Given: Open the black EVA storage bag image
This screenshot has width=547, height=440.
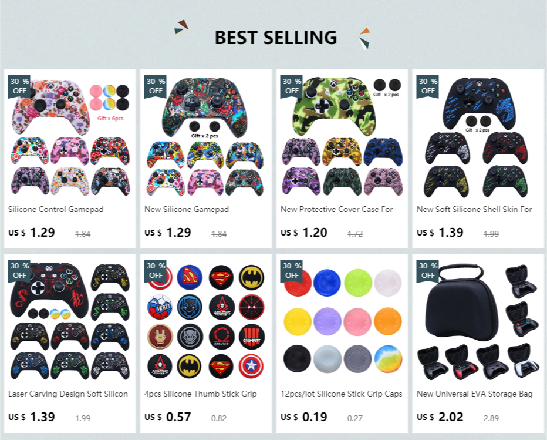Looking at the screenshot, I should 478,320.
